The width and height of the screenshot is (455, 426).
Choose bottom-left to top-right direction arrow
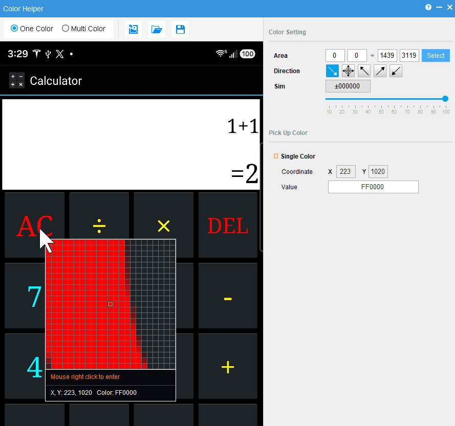coord(380,71)
